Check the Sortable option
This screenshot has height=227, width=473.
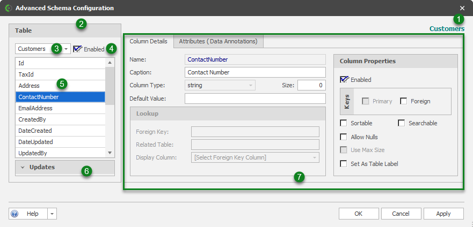[x=344, y=123]
